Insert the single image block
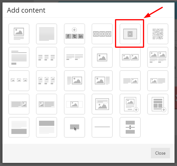Viewport: 177px width, 166px height. click(102, 57)
